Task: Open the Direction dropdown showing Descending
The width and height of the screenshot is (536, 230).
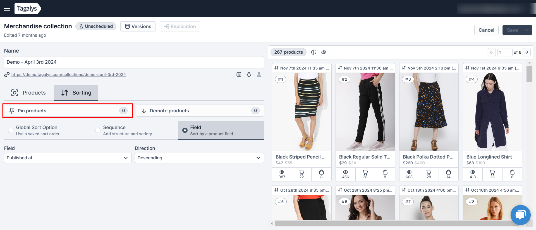Action: point(199,158)
